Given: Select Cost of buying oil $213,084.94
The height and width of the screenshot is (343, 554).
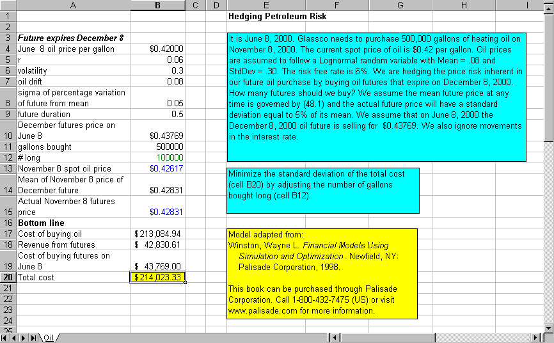Looking at the screenshot, I should tap(157, 234).
